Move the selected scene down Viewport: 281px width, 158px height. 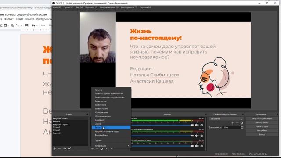pyautogui.click(x=69, y=148)
